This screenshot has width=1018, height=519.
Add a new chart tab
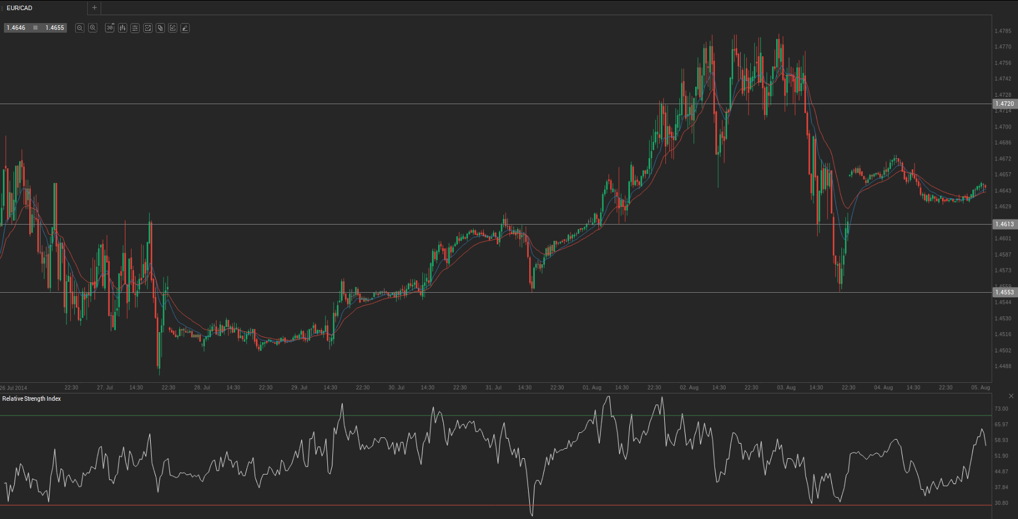click(x=94, y=8)
